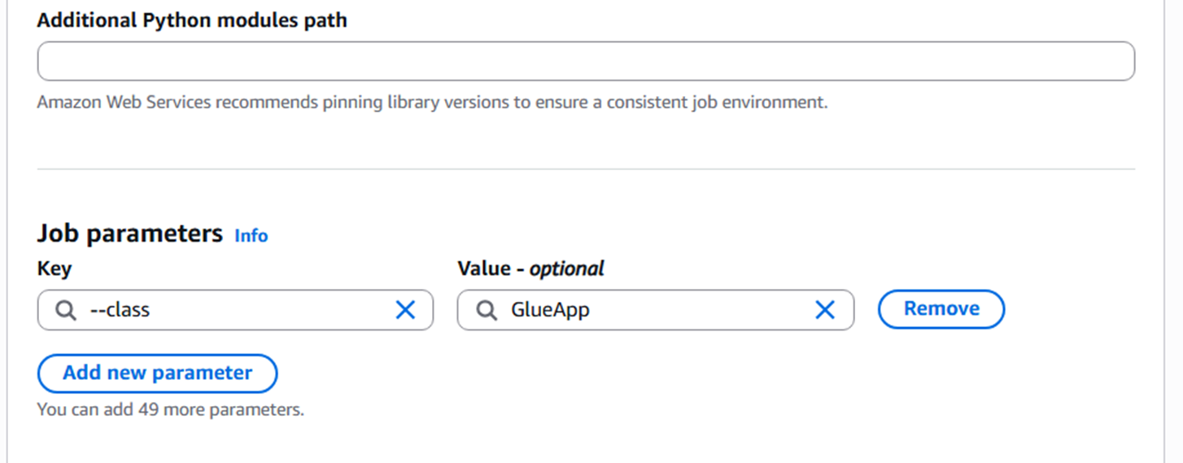Image resolution: width=1183 pixels, height=463 pixels.
Task: Focus the Additional Python modules path field
Action: point(586,62)
